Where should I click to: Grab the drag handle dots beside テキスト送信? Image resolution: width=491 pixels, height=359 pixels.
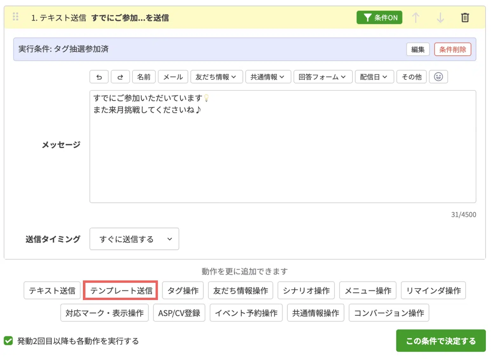coord(16,16)
